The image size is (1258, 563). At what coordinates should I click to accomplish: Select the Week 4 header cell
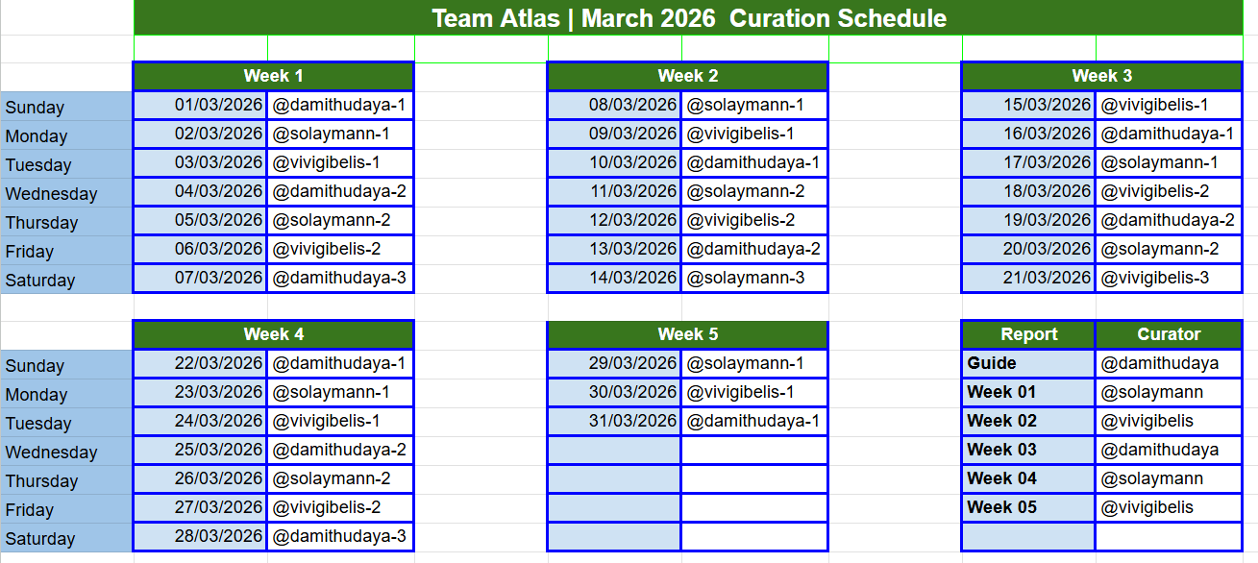pos(273,334)
